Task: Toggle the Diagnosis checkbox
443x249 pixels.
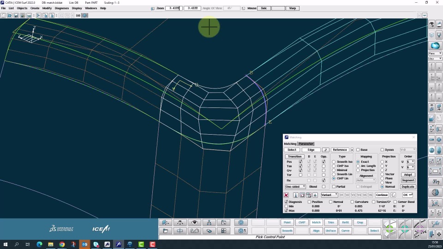Action: pos(286,202)
